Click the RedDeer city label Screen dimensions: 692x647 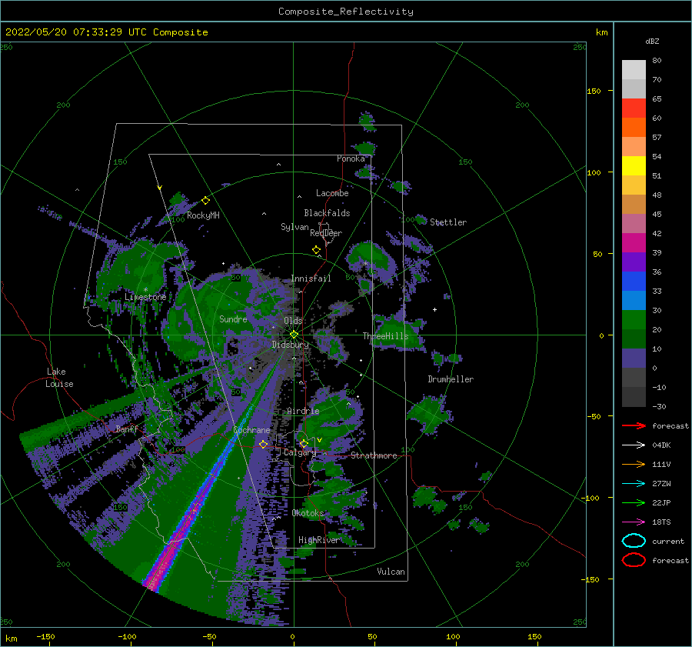click(x=326, y=233)
